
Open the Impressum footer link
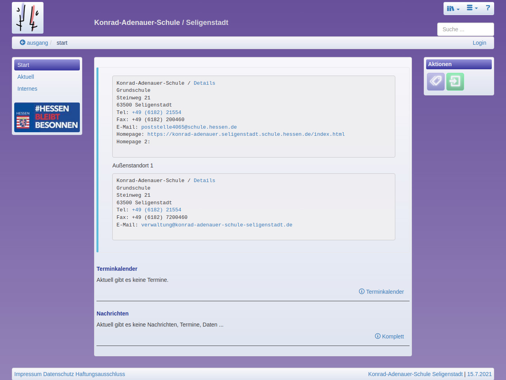[x=28, y=374]
